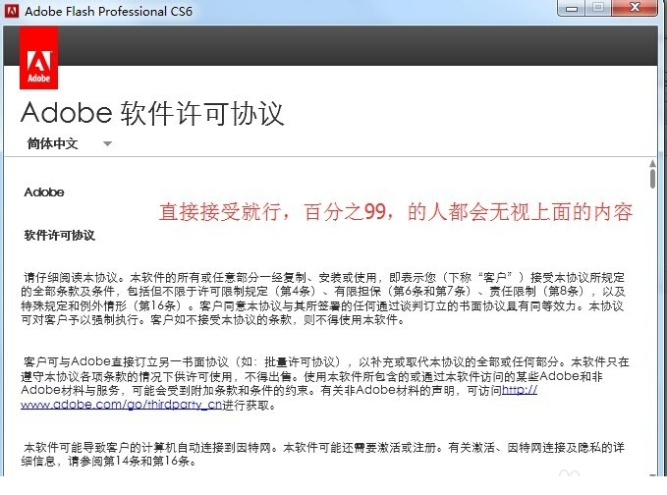Open the 简体中文 language dropdown
Screen dimensions: 667x495
click(69, 143)
